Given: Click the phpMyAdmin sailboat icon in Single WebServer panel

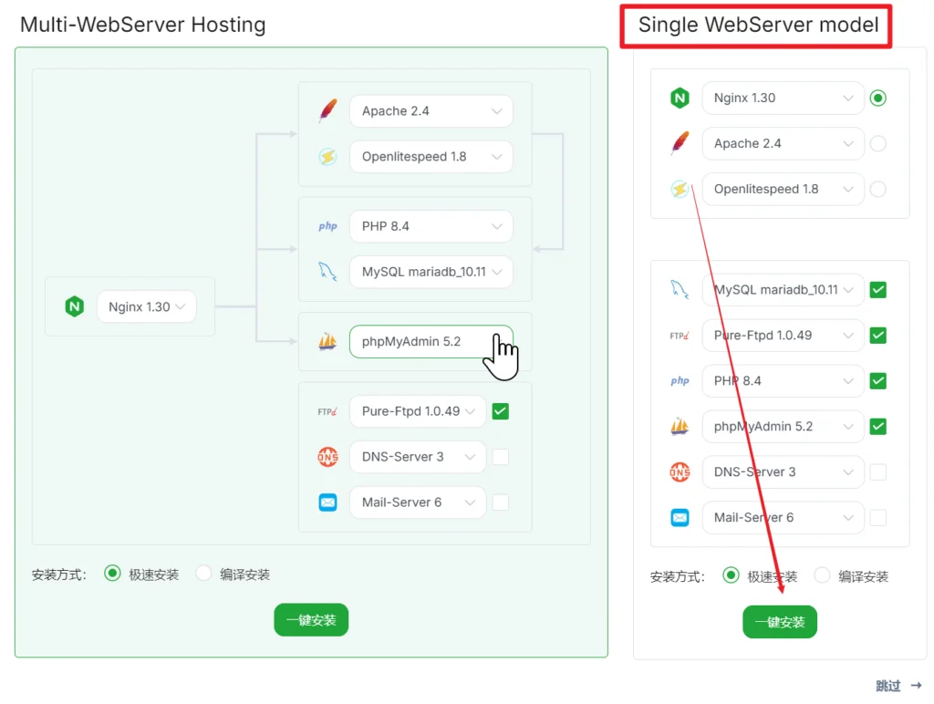Looking at the screenshot, I should coord(680,427).
